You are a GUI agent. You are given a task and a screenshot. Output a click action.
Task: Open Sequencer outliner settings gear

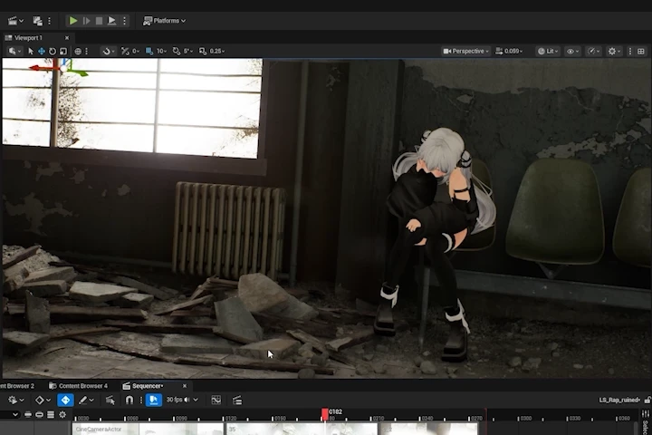click(62, 414)
